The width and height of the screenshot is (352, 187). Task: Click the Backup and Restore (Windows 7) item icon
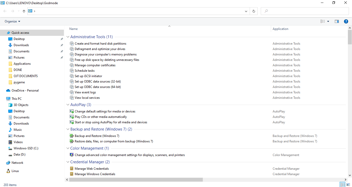(x=72, y=136)
